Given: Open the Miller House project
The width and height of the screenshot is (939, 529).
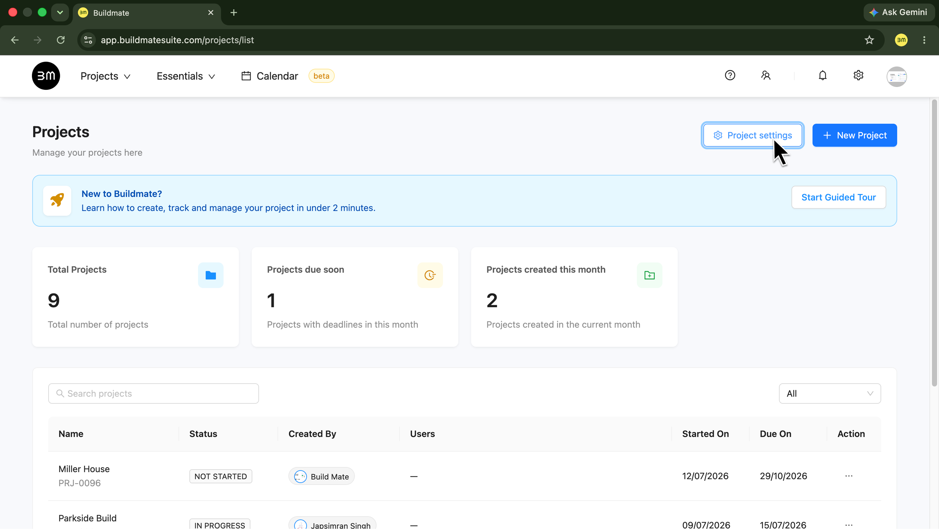Looking at the screenshot, I should [84, 469].
